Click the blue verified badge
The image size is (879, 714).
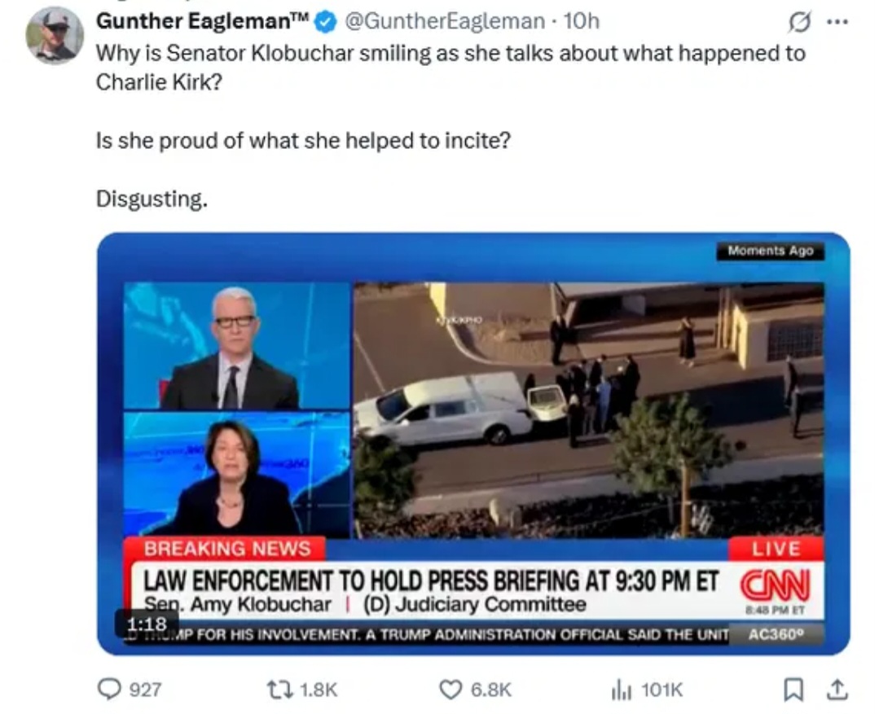(x=326, y=22)
